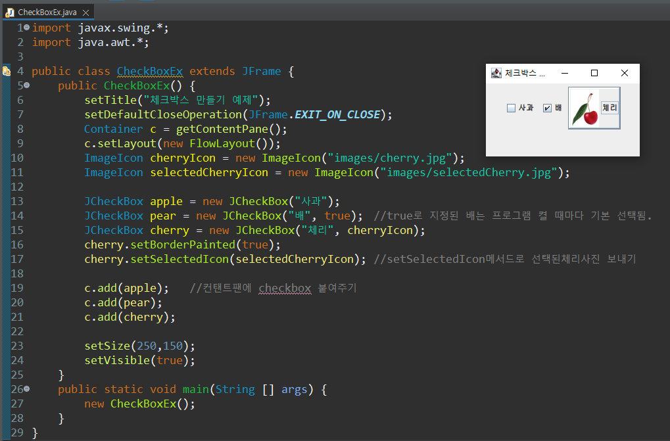Click the 체리 label next to the cherry

(610, 108)
